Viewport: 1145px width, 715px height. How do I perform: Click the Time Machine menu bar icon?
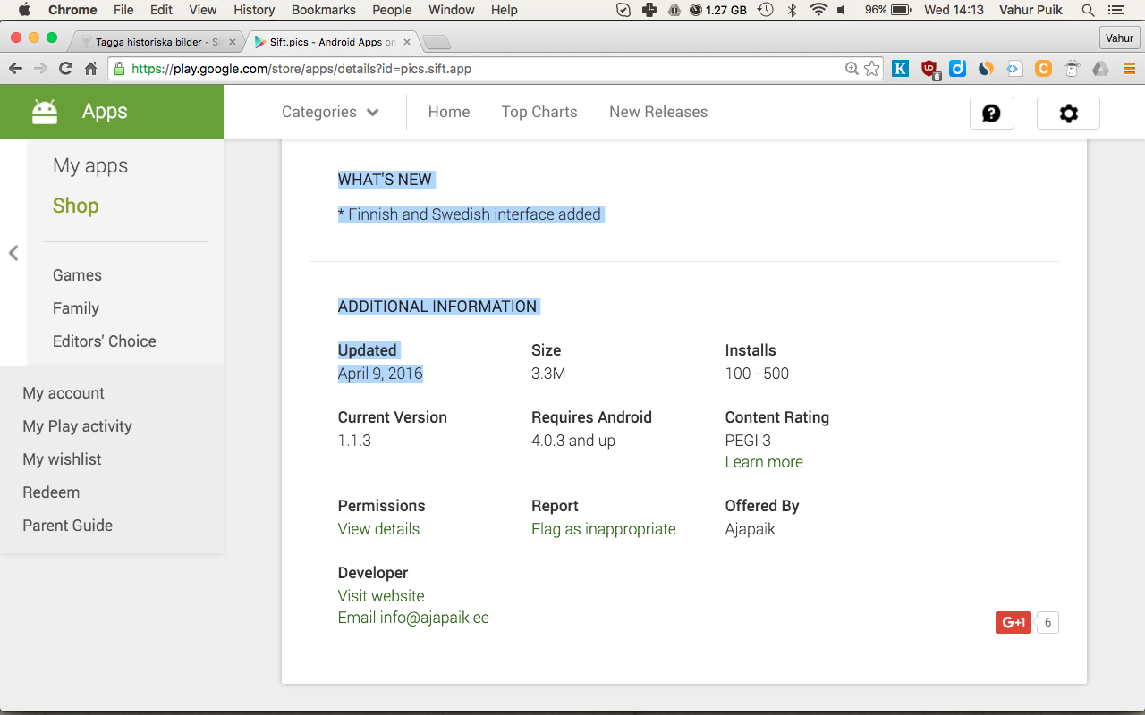coord(765,10)
